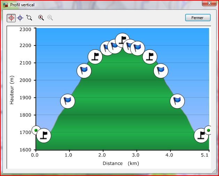Image resolution: width=219 pixels, height=176 pixels.
Task: Select the black flag at the summit peak
Action: [122, 40]
